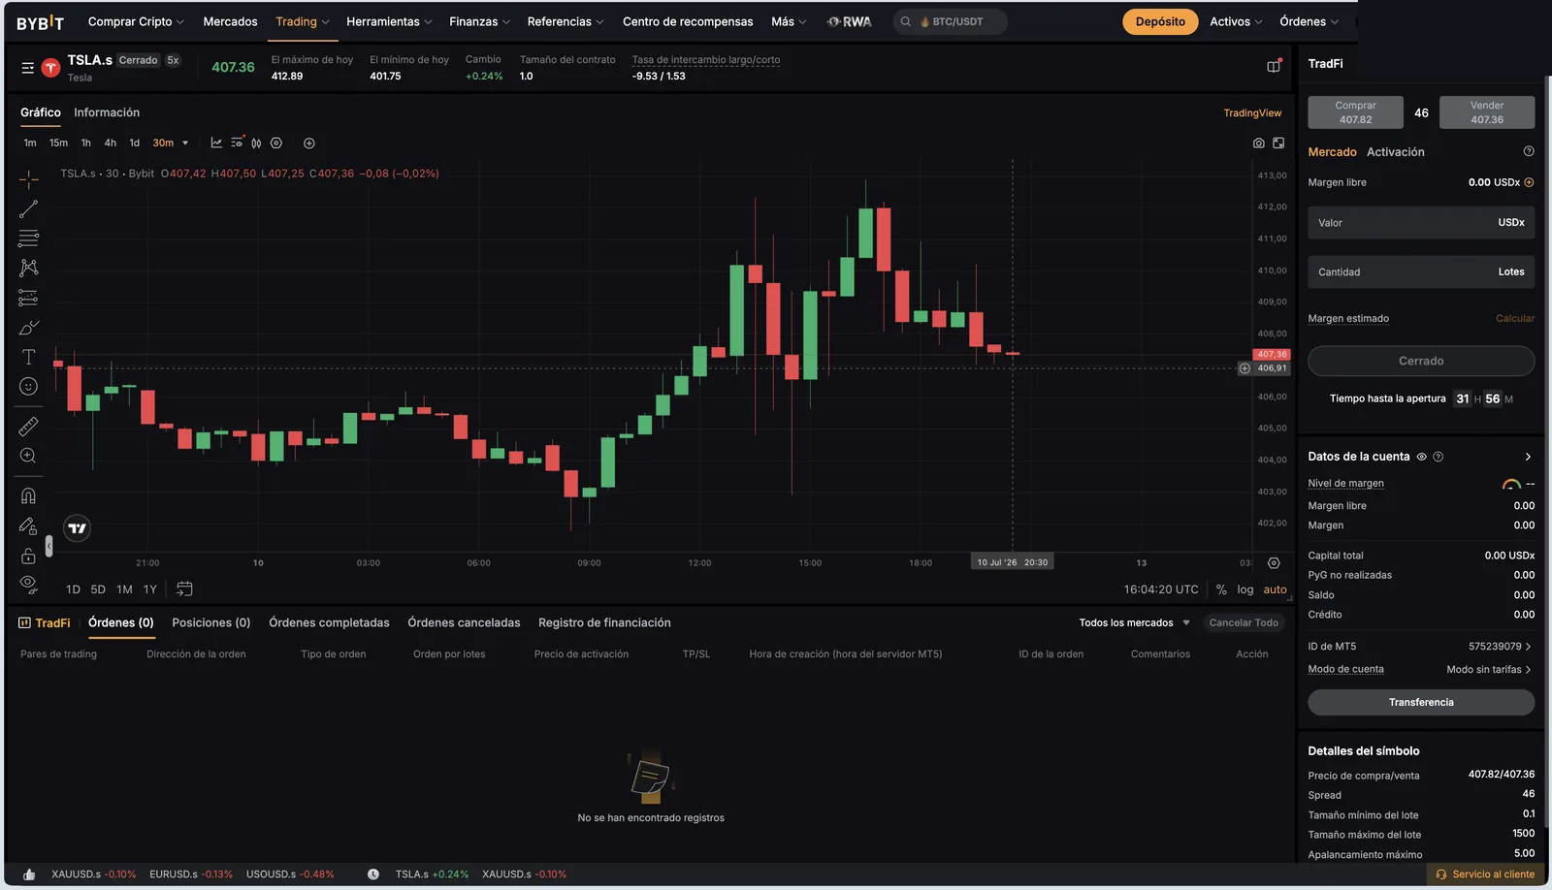Open Todos los mercados filter dropdown
1552x890 pixels.
pos(1134,622)
